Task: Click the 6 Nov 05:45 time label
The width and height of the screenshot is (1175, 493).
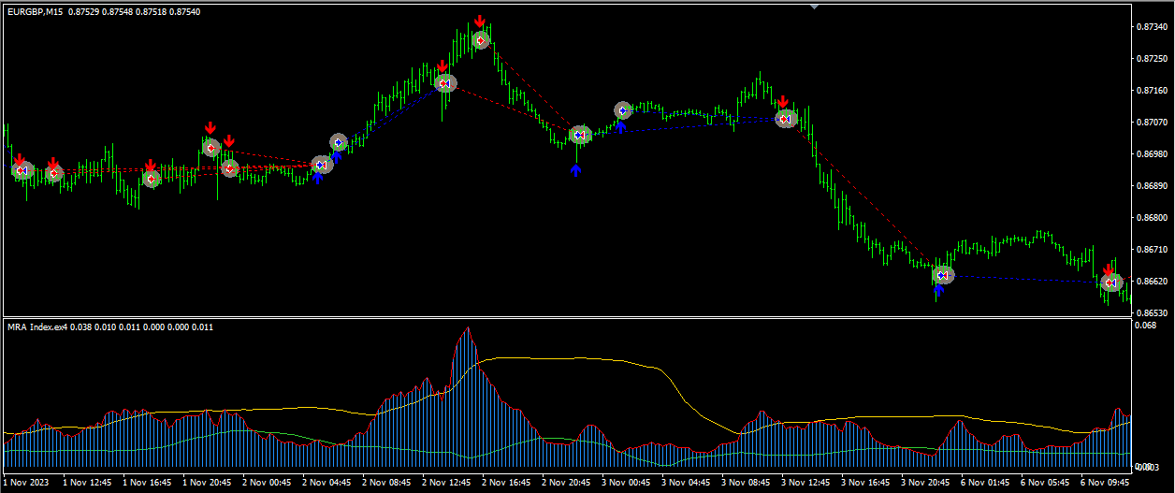Action: [1045, 483]
